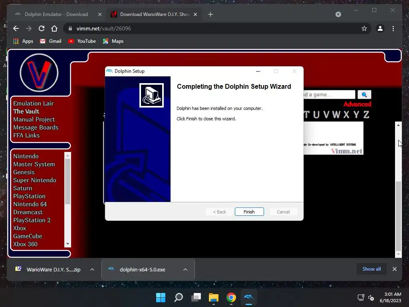Go forward in Chrome browser
Image resolution: width=409 pixels, height=307 pixels.
[29, 28]
